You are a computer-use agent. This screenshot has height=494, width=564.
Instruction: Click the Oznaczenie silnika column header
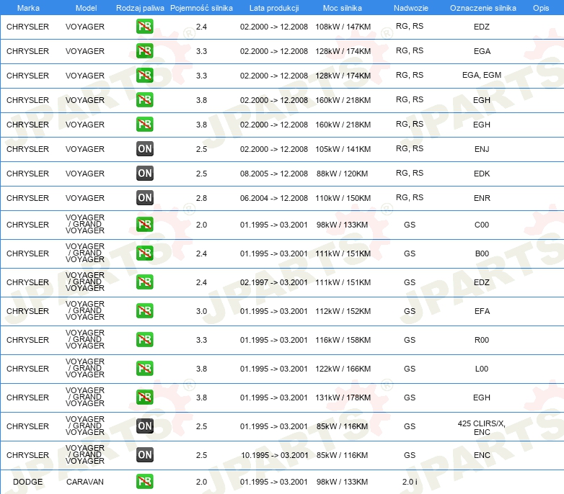coord(483,8)
